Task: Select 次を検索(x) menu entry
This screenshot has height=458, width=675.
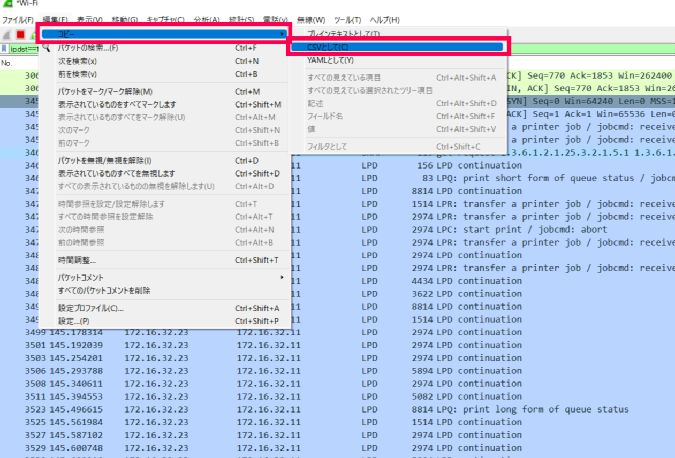Action: [78, 61]
